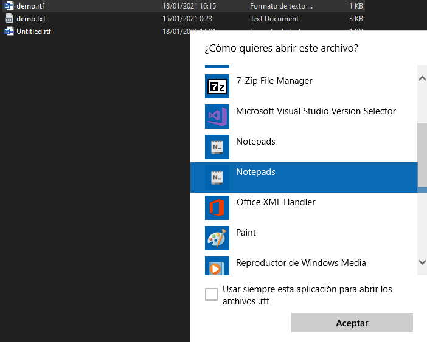This screenshot has height=342, width=427.
Task: Select the Untitled.rtf file name
Action: pyautogui.click(x=34, y=32)
